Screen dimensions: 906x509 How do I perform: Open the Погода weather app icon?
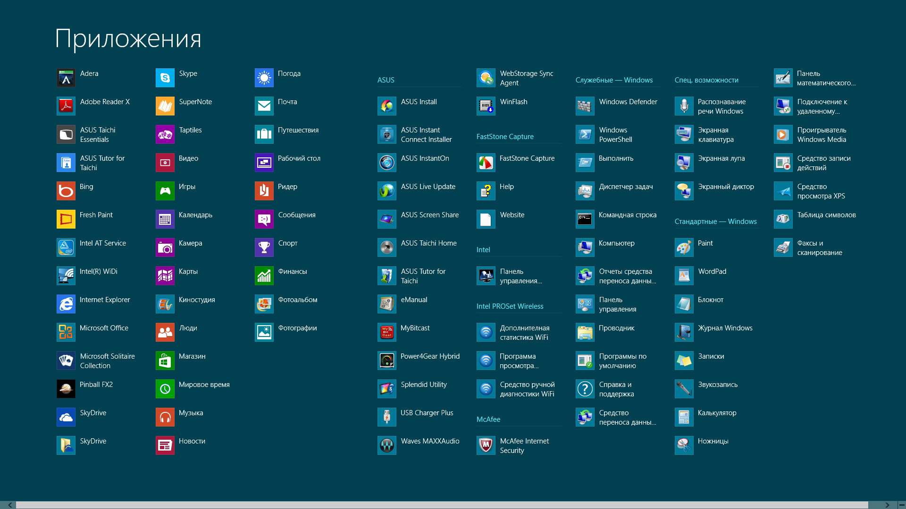(x=264, y=78)
